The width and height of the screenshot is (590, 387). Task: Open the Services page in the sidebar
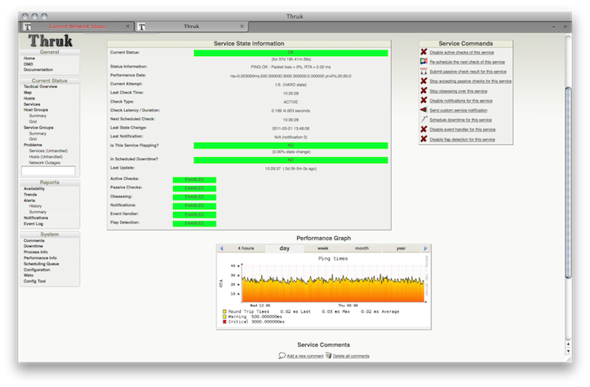click(32, 104)
